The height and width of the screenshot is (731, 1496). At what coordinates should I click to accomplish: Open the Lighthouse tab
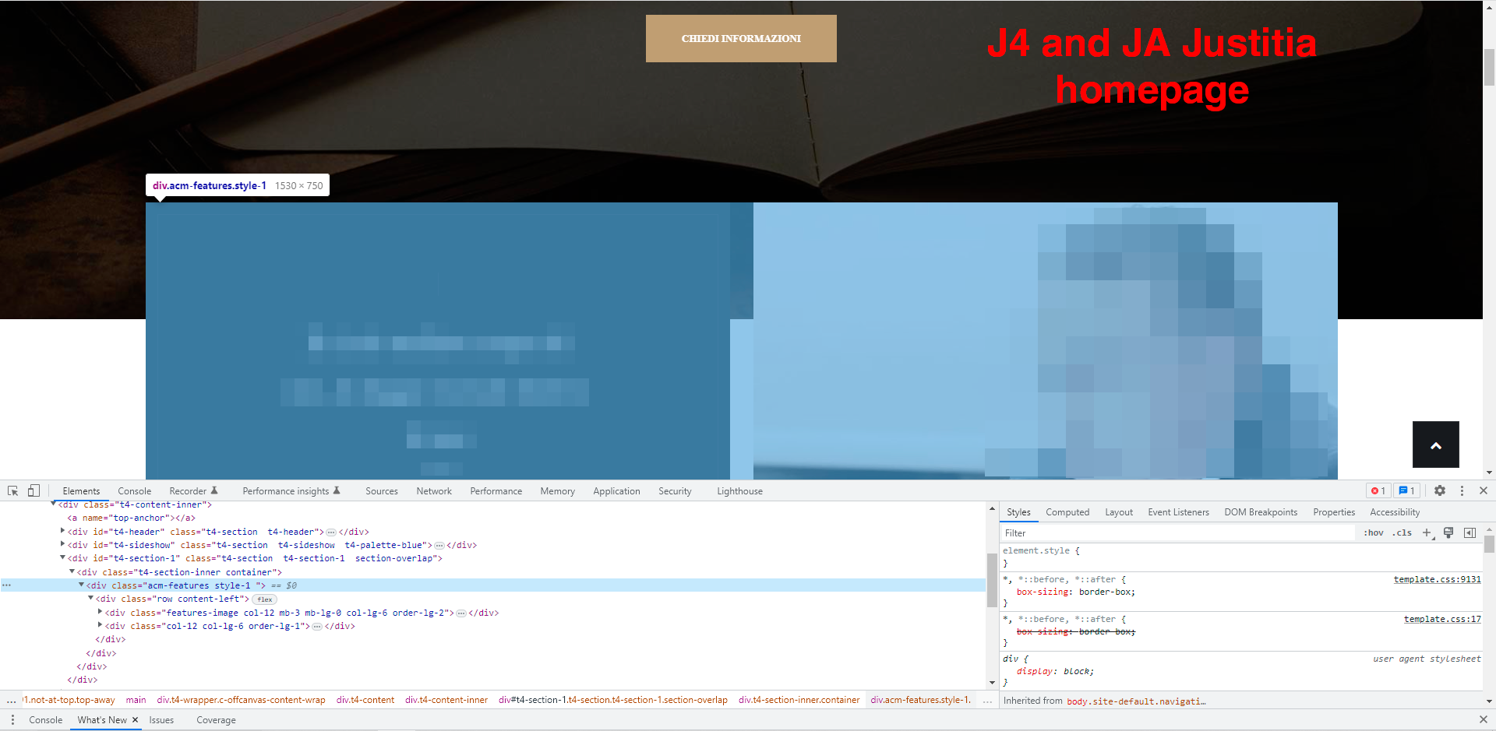740,491
